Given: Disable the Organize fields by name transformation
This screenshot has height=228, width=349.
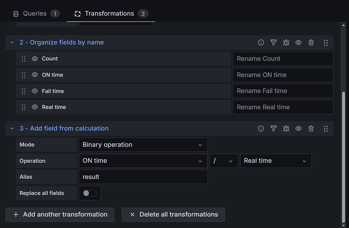Looking at the screenshot, I should coord(298,42).
